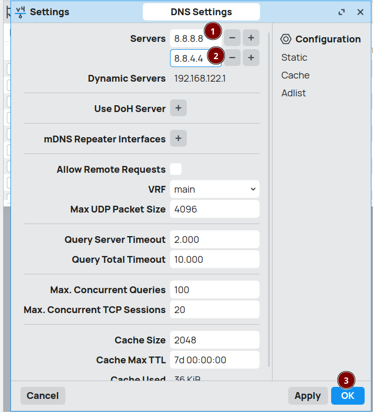Add a Use DoH Server value
The image size is (373, 412).
pos(178,108)
